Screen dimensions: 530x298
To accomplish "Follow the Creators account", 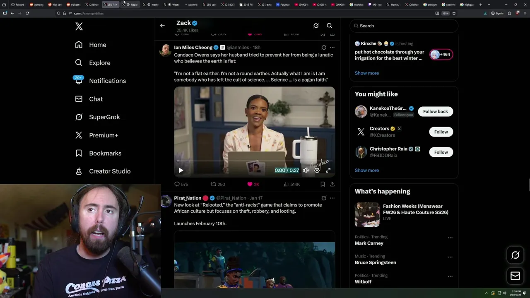I will coord(441,132).
